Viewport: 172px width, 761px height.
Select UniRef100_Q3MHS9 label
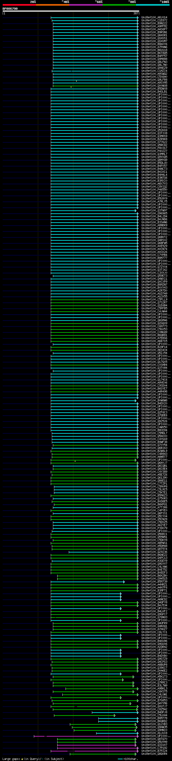[x=154, y=136]
